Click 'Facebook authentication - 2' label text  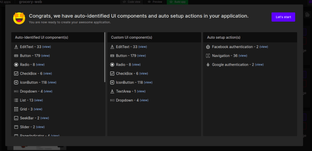[x=235, y=47]
